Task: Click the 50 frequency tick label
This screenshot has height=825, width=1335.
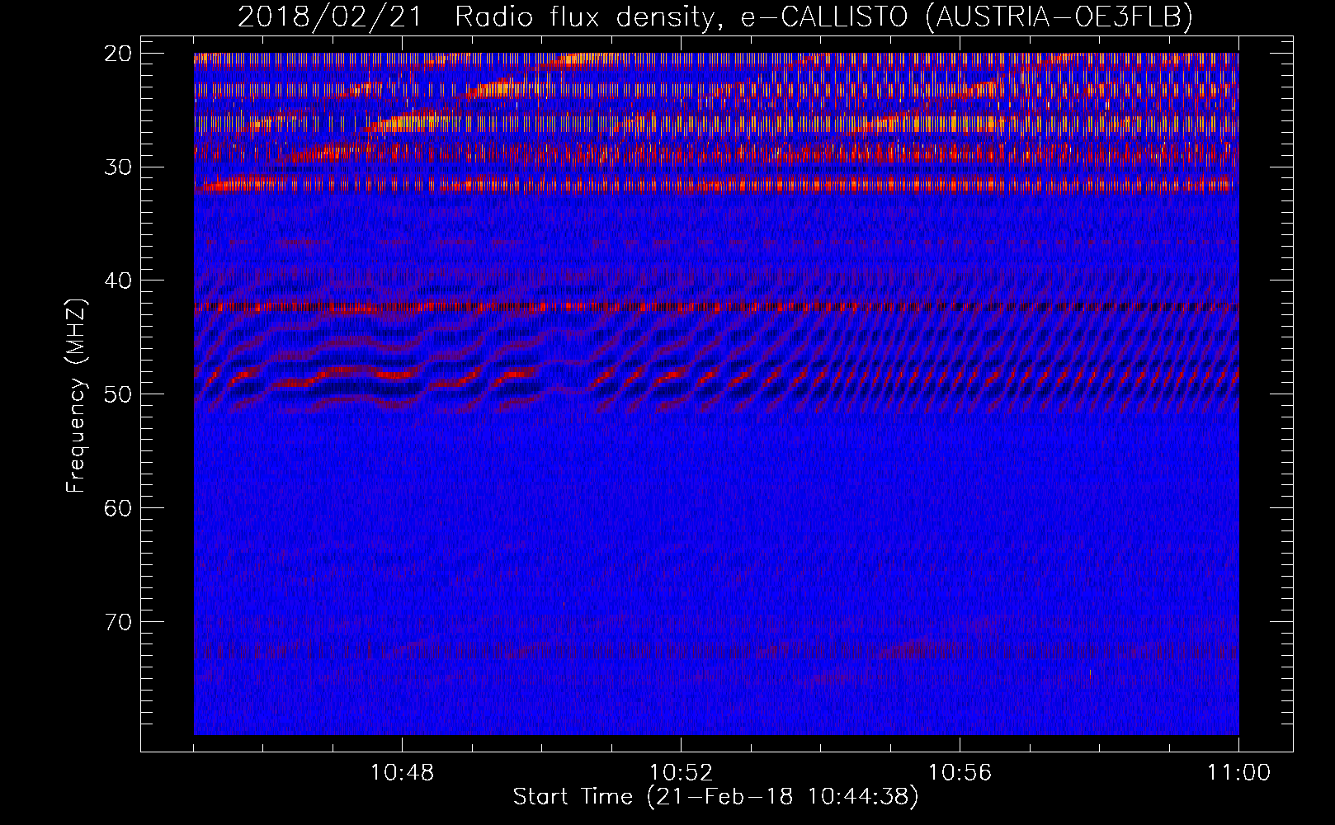Action: (x=119, y=394)
